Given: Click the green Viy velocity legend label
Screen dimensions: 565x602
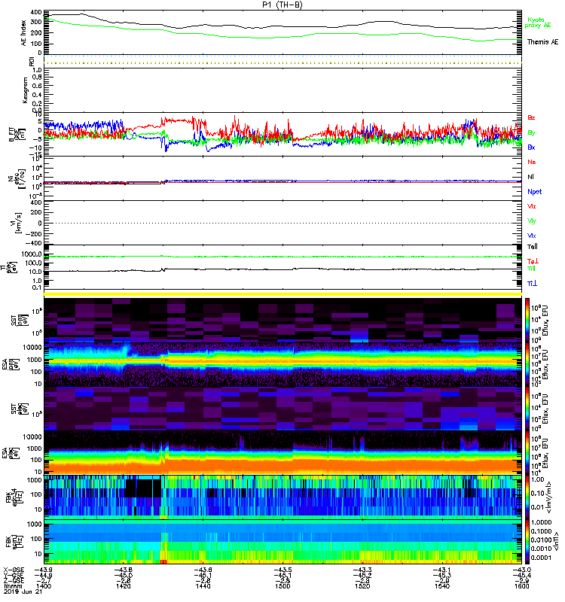Looking at the screenshot, I should click(532, 221).
